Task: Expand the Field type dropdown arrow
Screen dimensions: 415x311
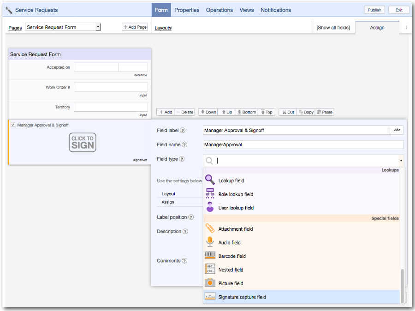Action: click(x=401, y=161)
